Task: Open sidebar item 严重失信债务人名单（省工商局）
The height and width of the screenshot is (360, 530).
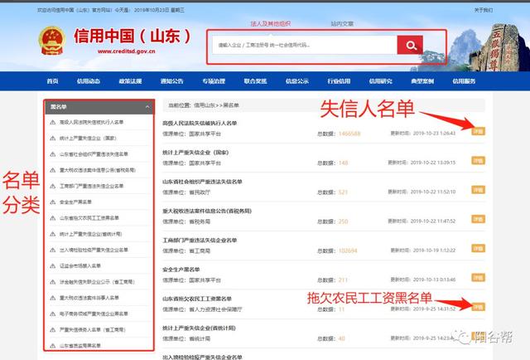Action: pyautogui.click(x=92, y=330)
